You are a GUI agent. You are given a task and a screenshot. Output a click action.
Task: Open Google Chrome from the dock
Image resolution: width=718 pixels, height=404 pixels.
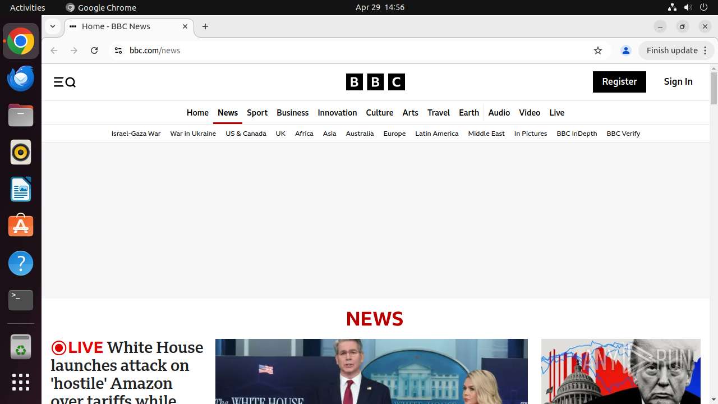(x=21, y=42)
